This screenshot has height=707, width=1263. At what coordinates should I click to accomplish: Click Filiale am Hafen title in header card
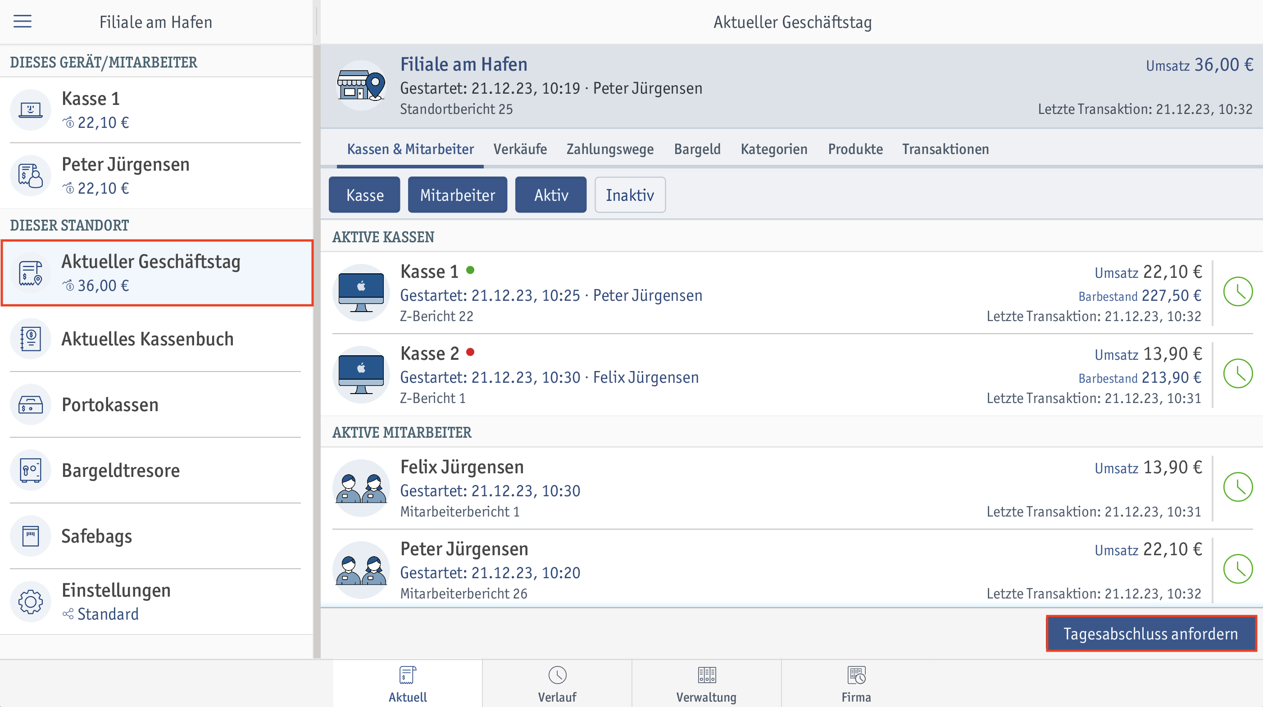[464, 64]
